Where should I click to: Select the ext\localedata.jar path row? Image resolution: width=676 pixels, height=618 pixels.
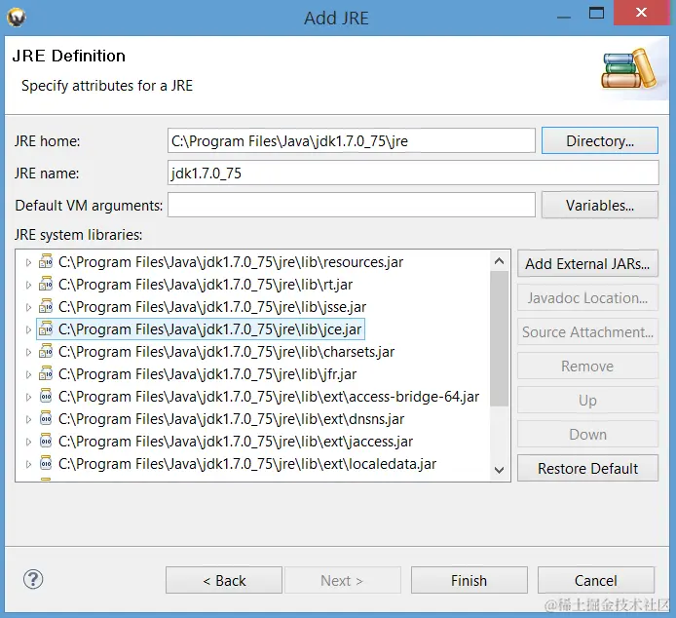pyautogui.click(x=247, y=464)
